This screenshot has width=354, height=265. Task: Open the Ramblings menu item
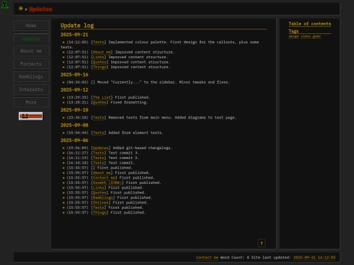pyautogui.click(x=31, y=77)
